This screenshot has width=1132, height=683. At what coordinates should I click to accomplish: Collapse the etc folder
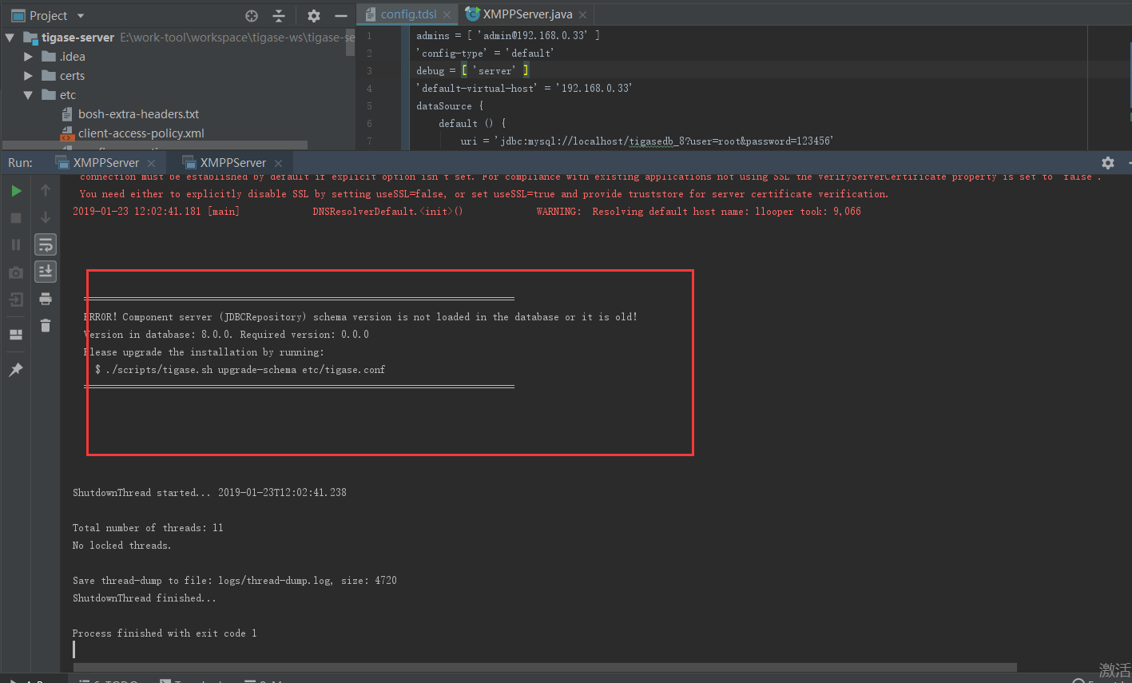[28, 95]
